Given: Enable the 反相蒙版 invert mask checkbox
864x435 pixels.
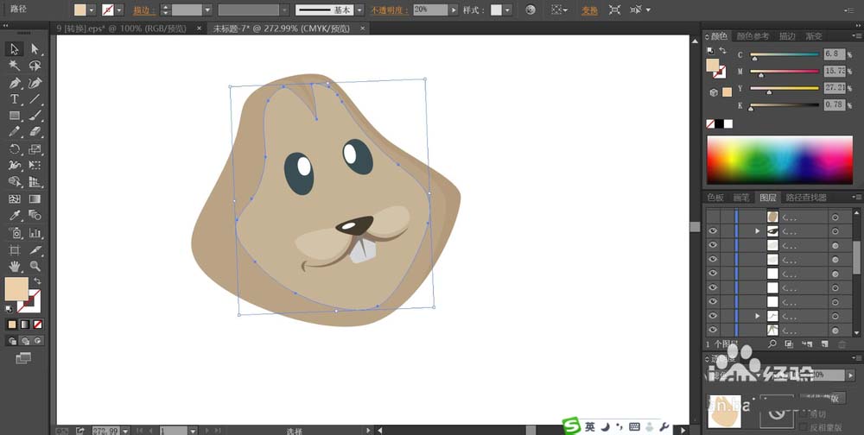Looking at the screenshot, I should [x=805, y=427].
